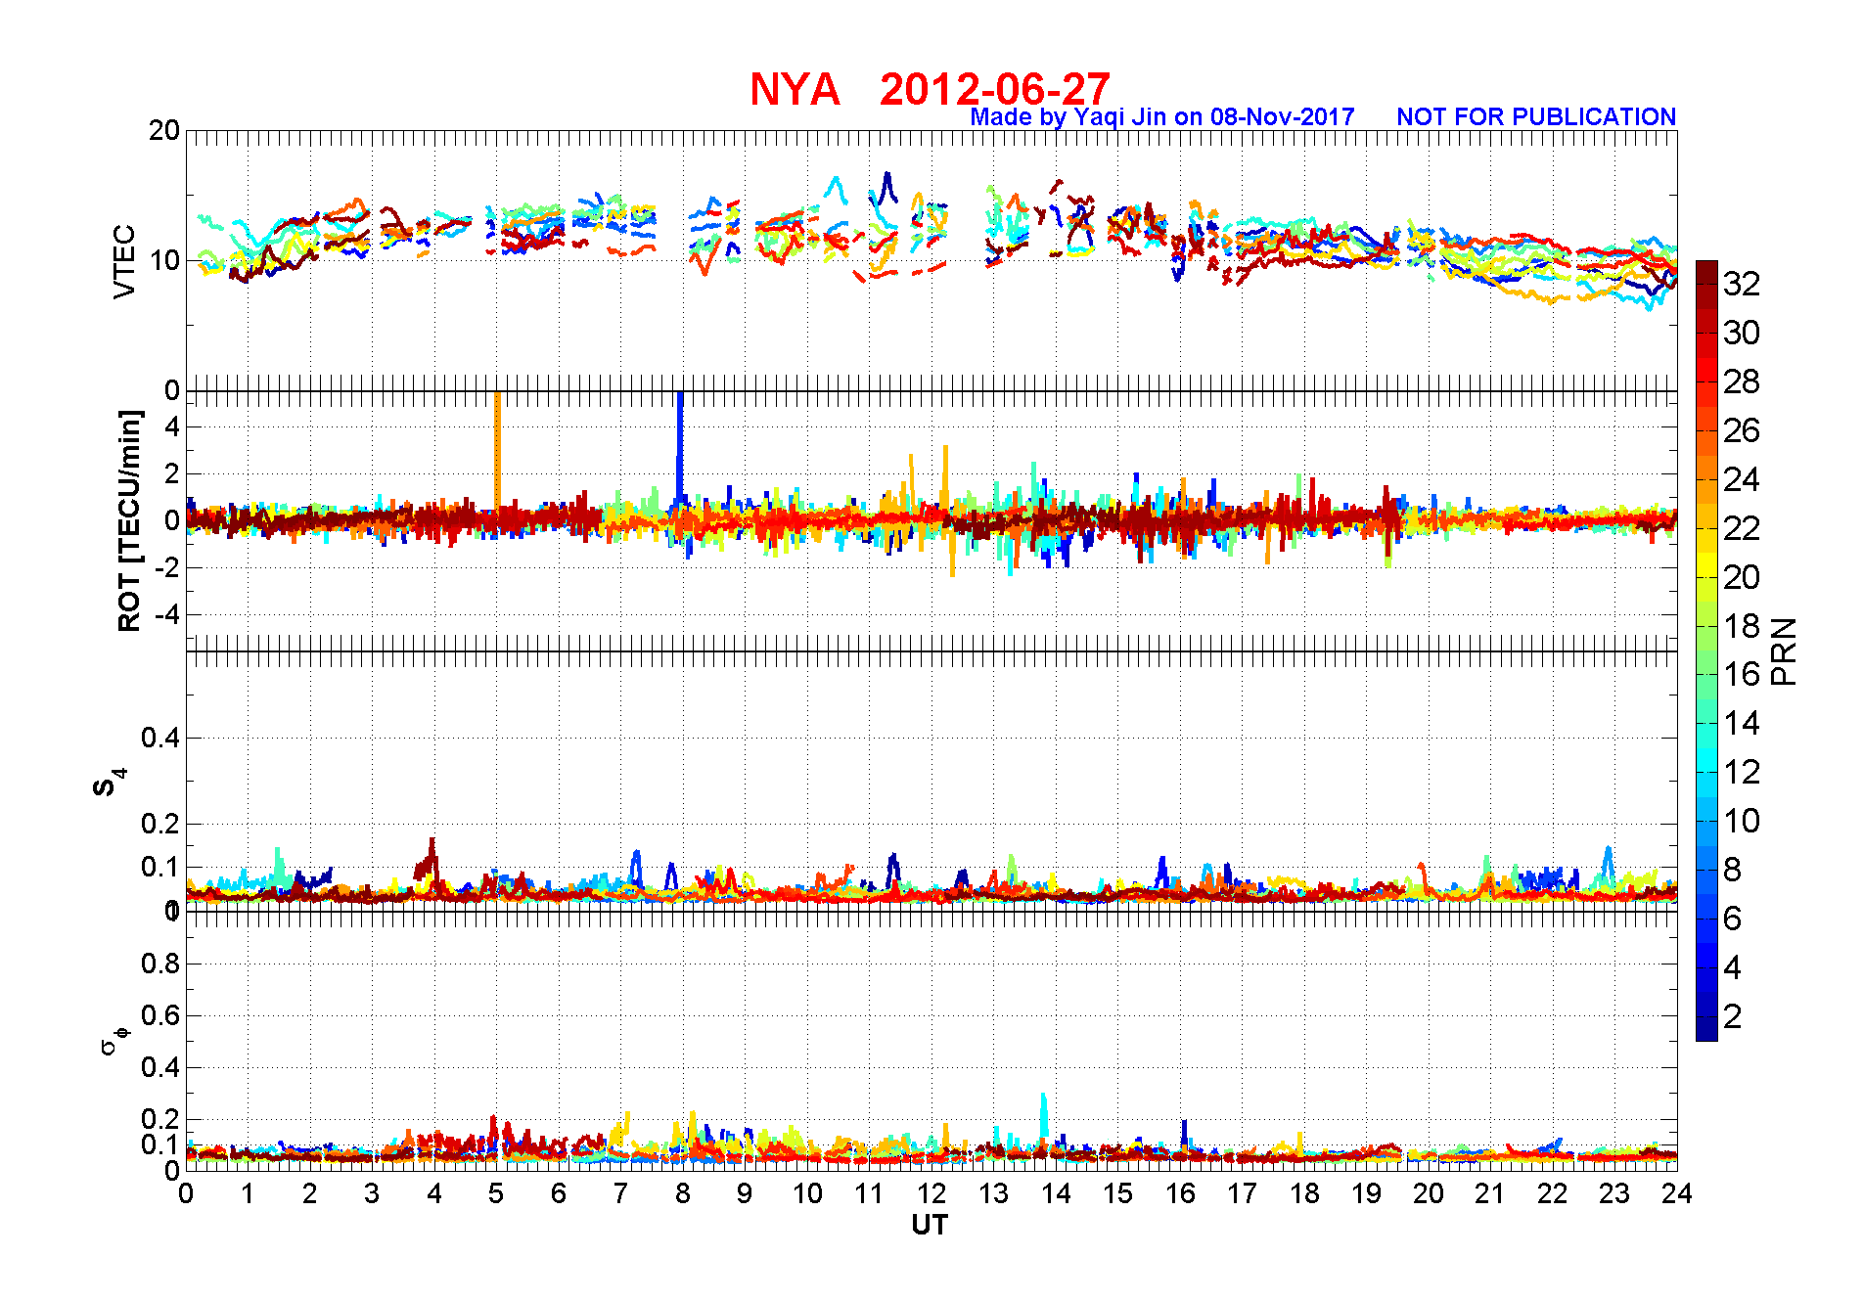The height and width of the screenshot is (1301, 1863).
Task: Click the UT axis tick label "15"
Action: click(x=1117, y=1193)
